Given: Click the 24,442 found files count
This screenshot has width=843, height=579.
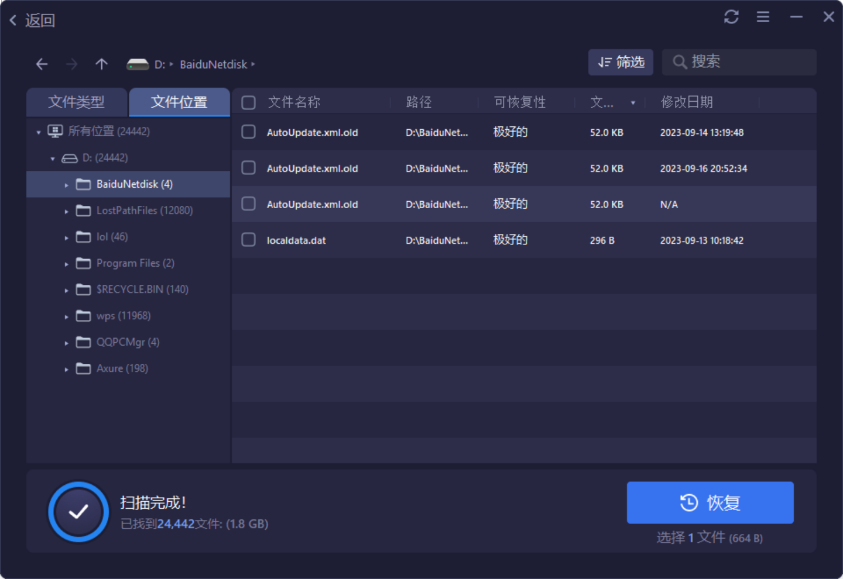Looking at the screenshot, I should click(x=176, y=524).
